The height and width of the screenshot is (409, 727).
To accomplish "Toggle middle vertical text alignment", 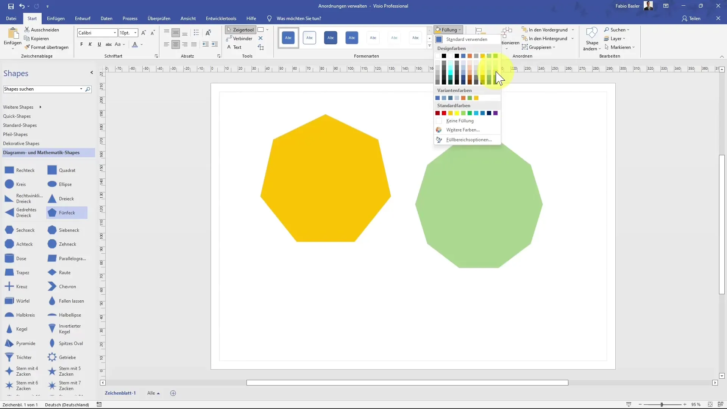I will [176, 33].
